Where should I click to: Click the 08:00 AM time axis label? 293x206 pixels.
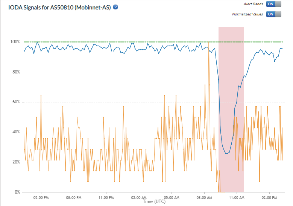204,197
